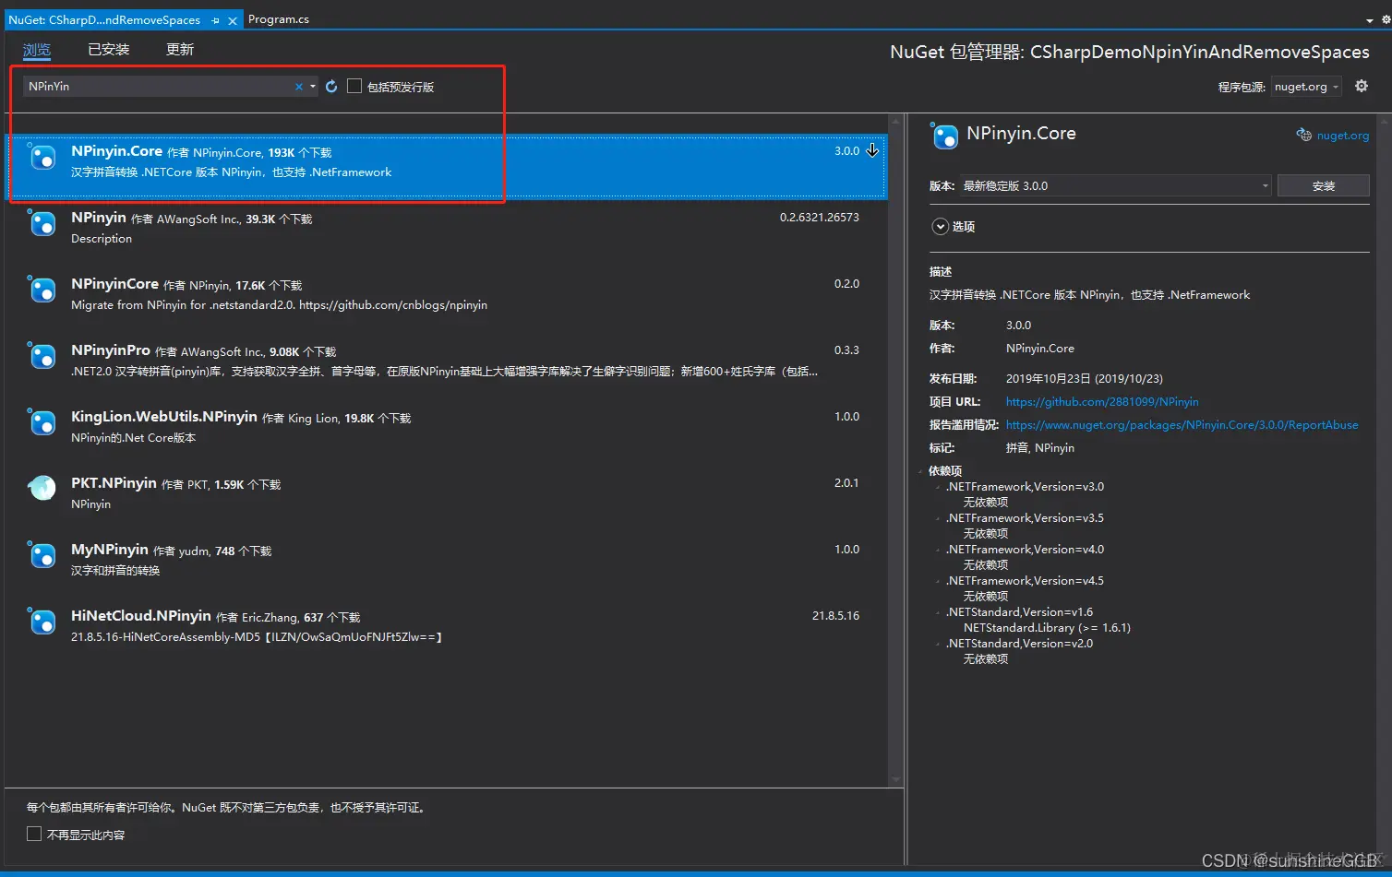Click version 0.2.6321.26573 text
Screen dimensions: 1392x877
819,218
